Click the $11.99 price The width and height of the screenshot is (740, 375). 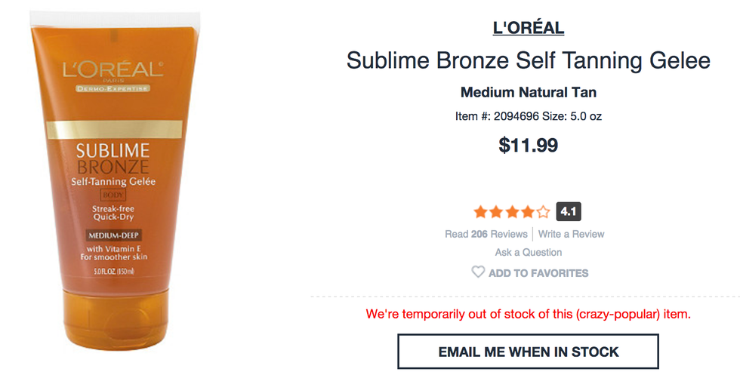(x=529, y=145)
